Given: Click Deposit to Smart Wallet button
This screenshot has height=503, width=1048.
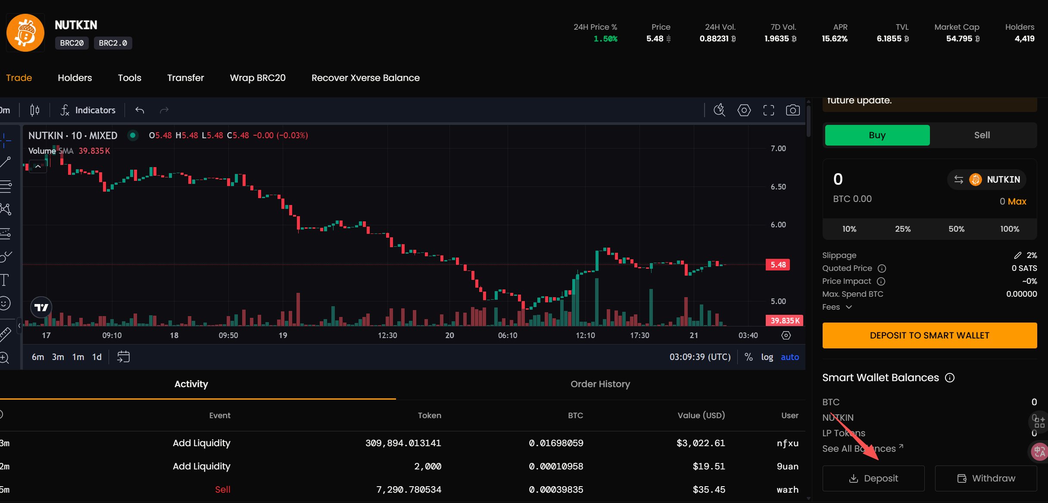Looking at the screenshot, I should (x=929, y=335).
